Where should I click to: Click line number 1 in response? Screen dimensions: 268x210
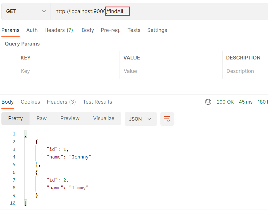(14, 134)
